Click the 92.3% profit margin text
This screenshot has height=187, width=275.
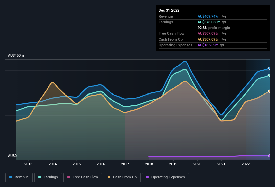[x=214, y=28]
